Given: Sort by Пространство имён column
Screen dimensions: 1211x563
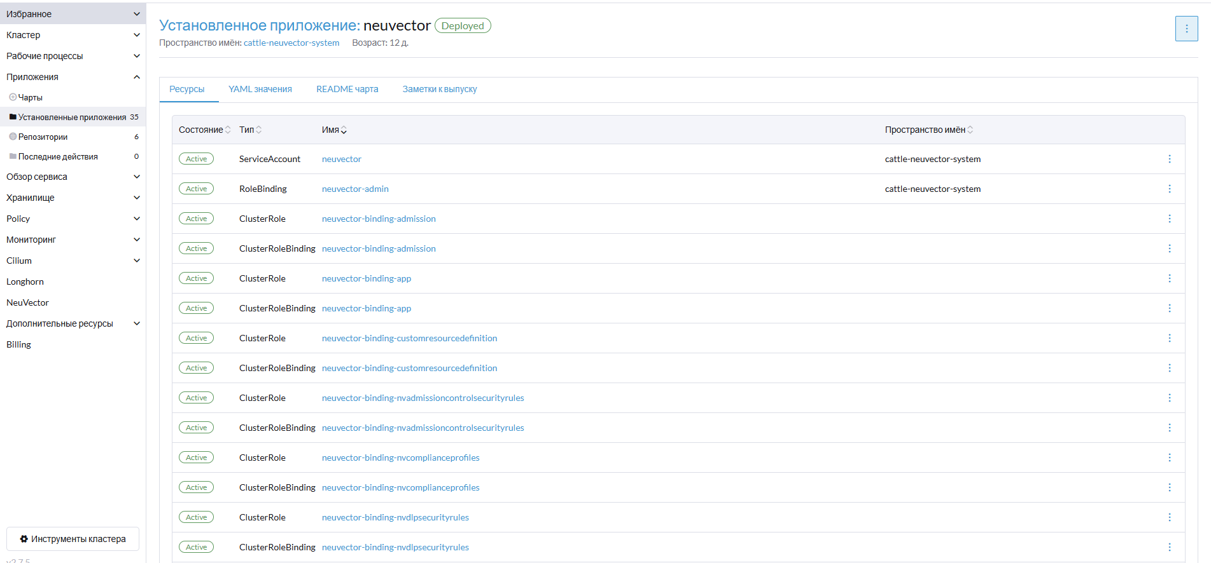Looking at the screenshot, I should (x=970, y=130).
